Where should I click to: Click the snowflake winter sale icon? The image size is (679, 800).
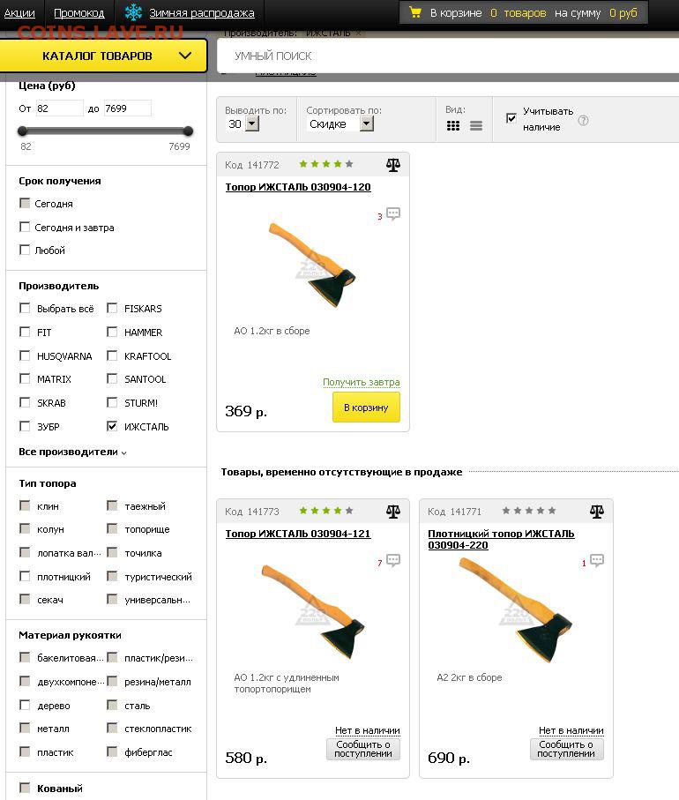pyautogui.click(x=134, y=12)
